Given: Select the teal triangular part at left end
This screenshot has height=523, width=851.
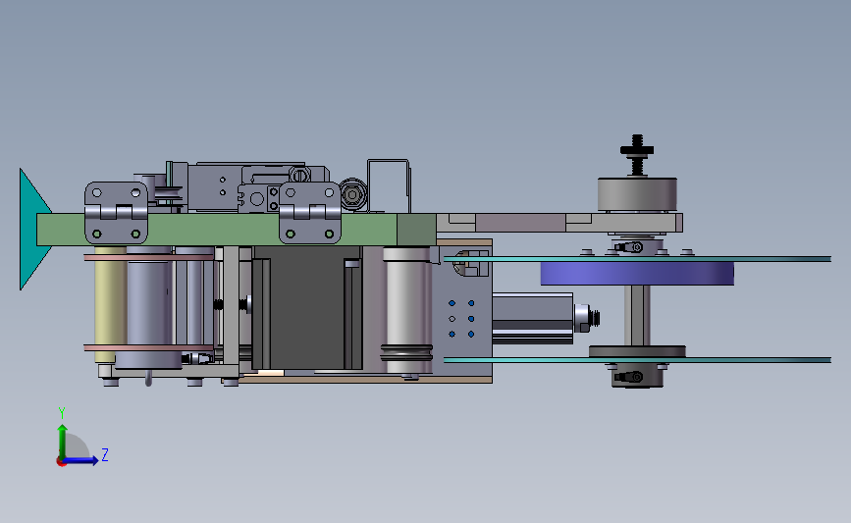Looking at the screenshot, I should tap(32, 229).
